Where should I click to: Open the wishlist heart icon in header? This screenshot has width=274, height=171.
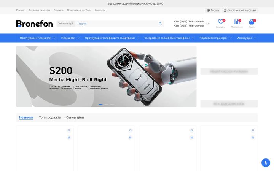pyautogui.click(x=221, y=22)
